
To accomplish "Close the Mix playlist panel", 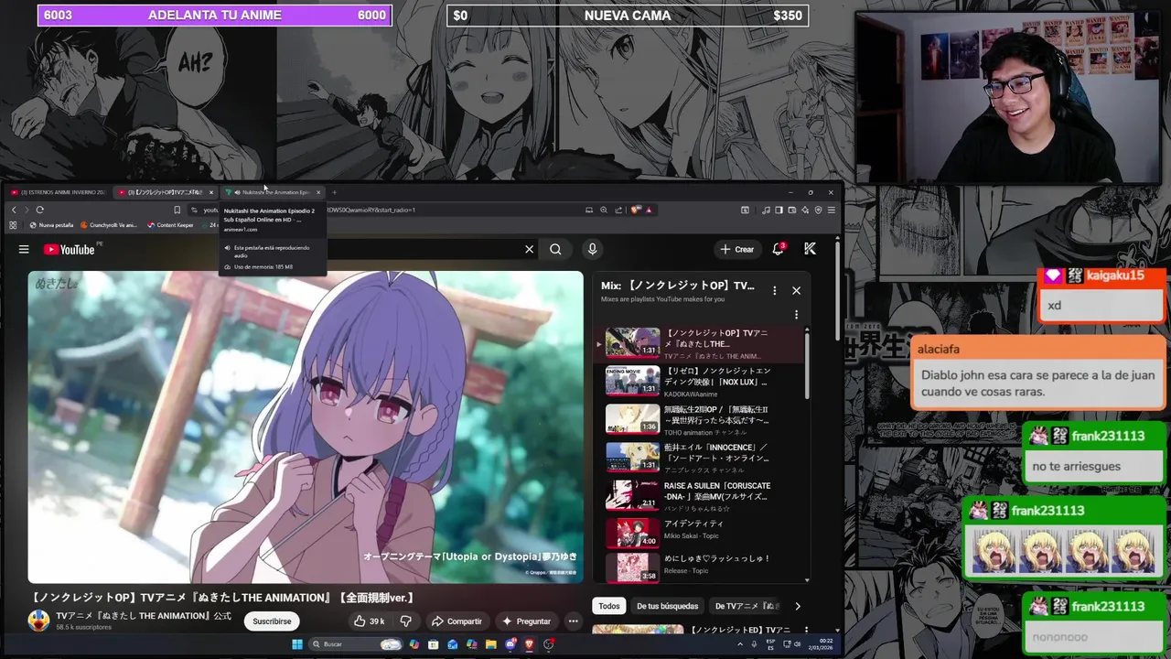I will pos(796,290).
